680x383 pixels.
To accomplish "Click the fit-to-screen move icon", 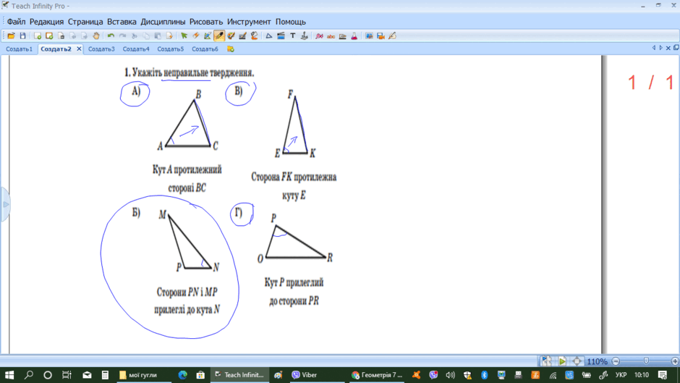I will coord(577,361).
